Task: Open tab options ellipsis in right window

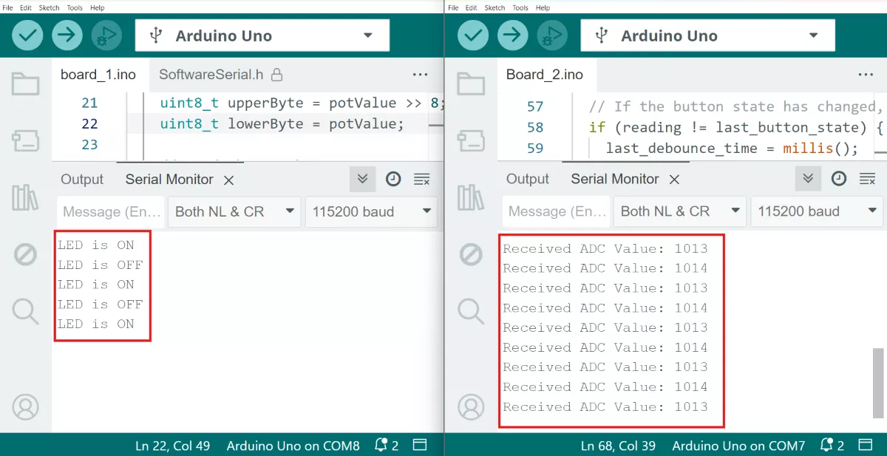Action: click(866, 75)
